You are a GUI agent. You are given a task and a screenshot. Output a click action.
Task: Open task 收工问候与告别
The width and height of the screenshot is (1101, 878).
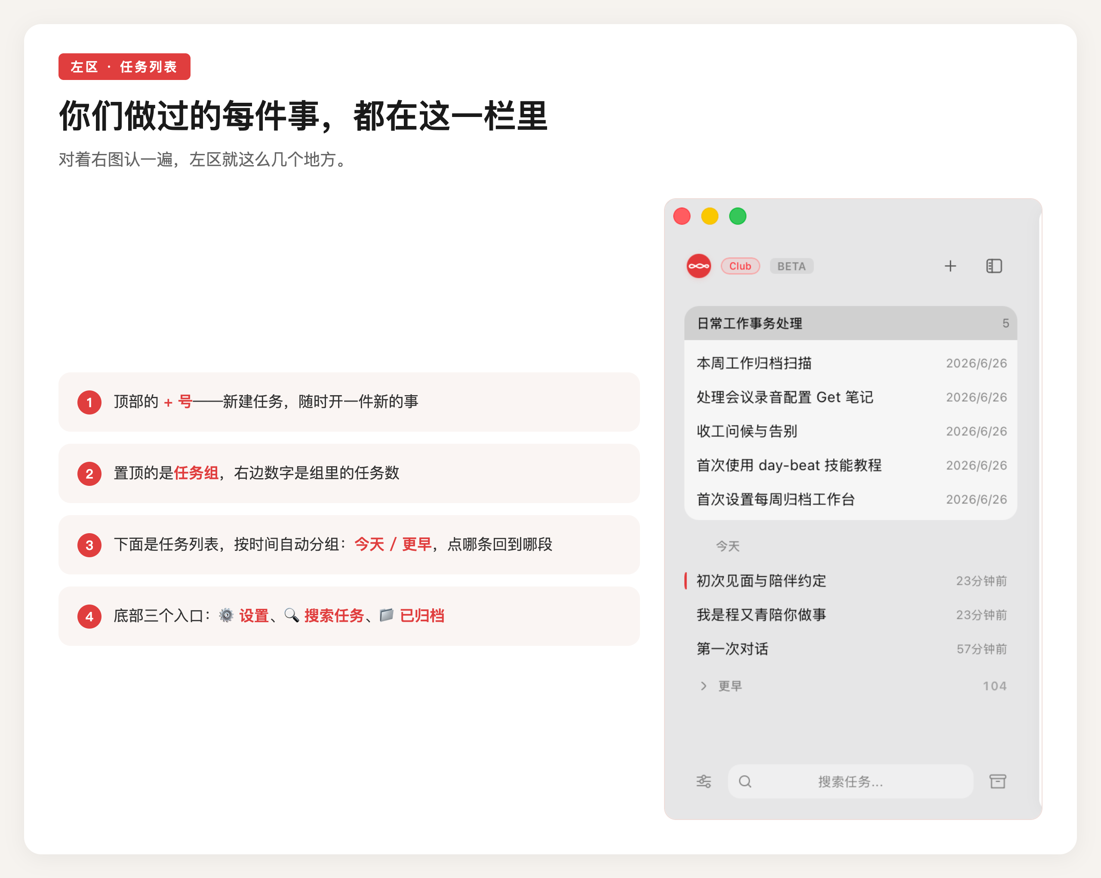tap(850, 431)
